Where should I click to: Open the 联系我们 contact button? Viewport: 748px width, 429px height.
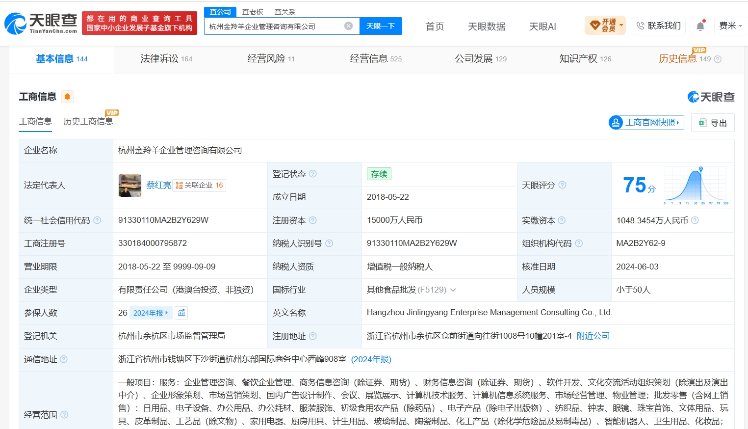659,26
